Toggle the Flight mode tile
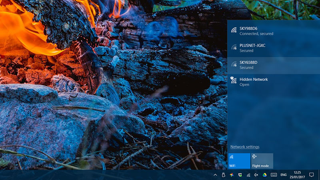Viewport: 320px width, 180px height. (262, 161)
